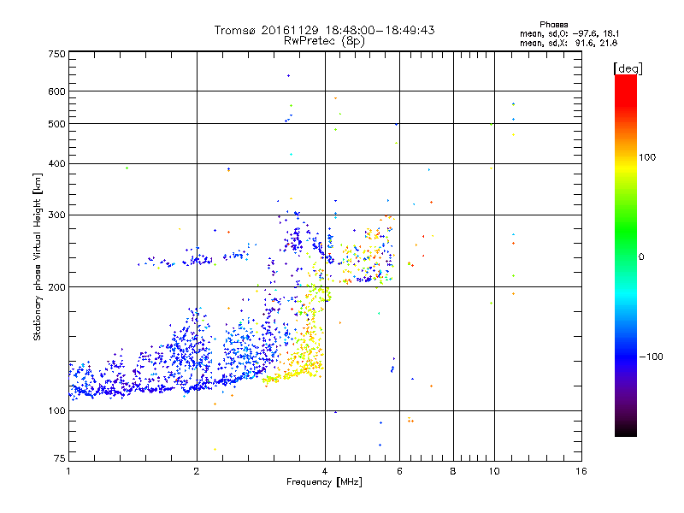Click the 'mean, sd,O: -97.6, 18.1' text

[569, 33]
